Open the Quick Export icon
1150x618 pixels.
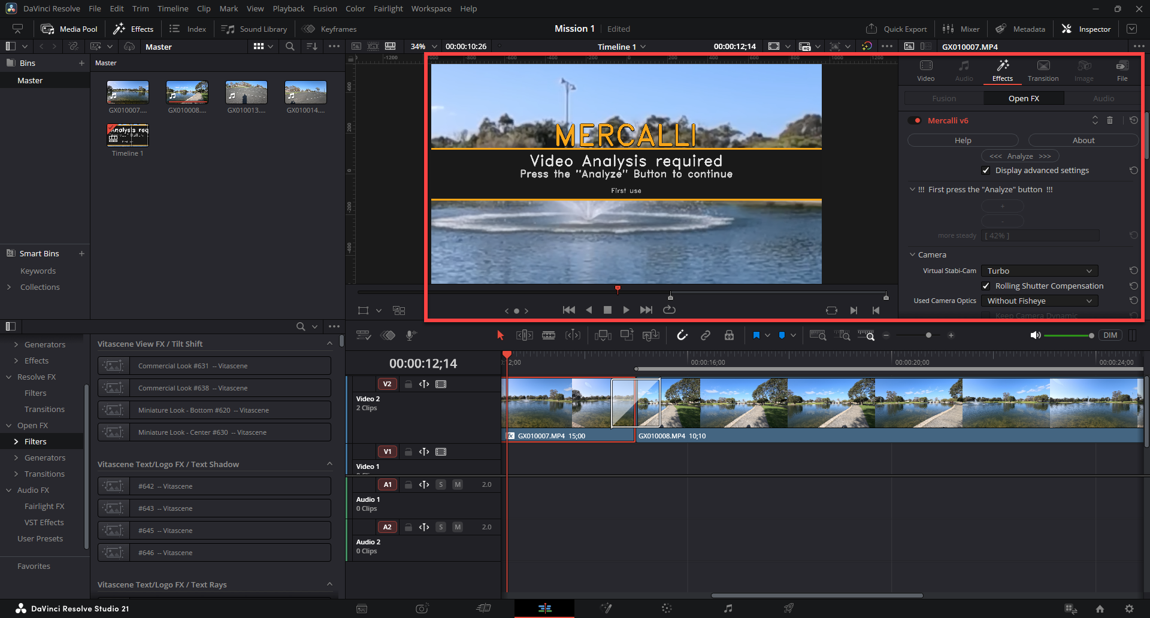(x=871, y=29)
